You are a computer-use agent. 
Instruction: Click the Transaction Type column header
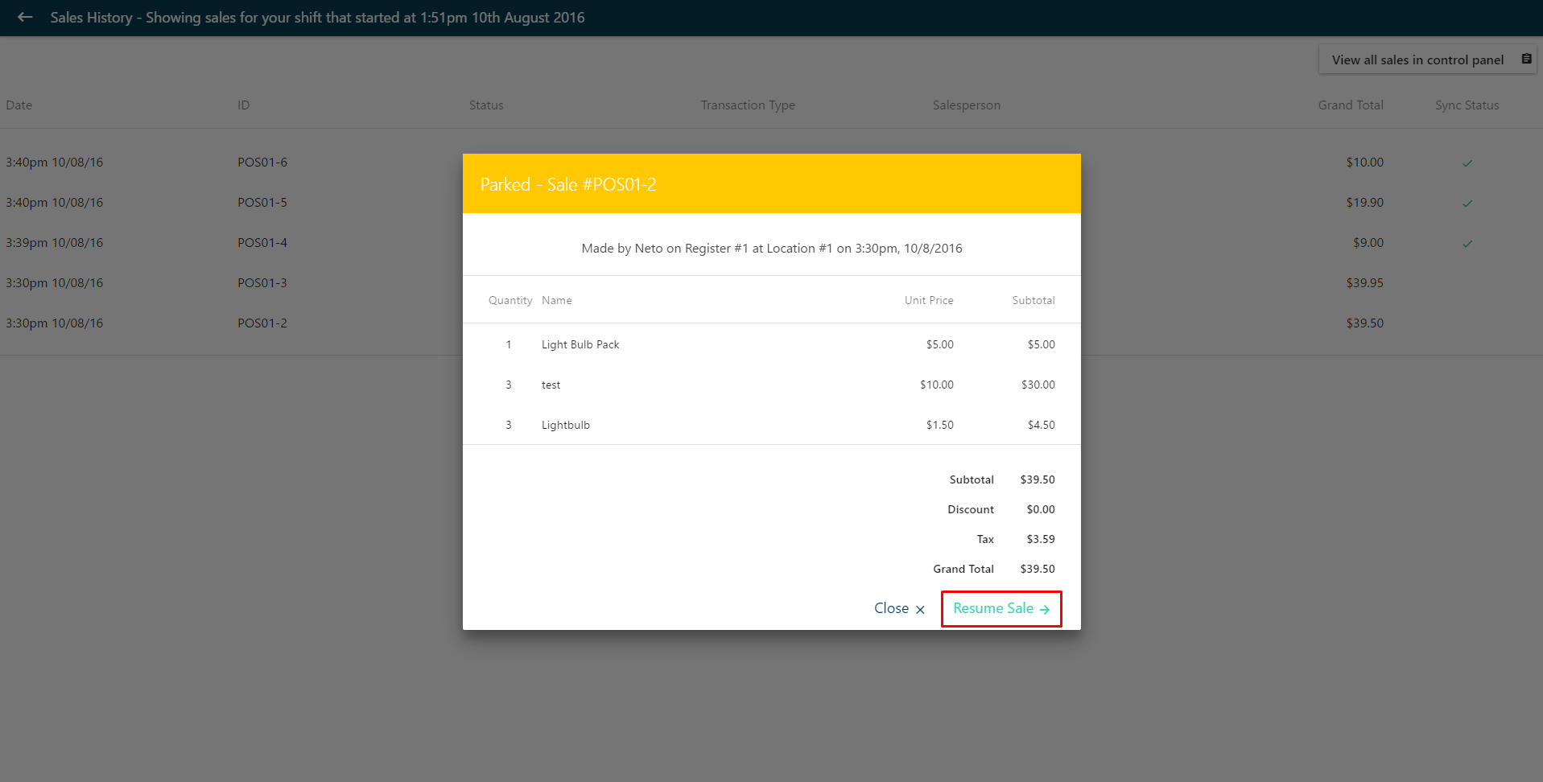click(748, 105)
